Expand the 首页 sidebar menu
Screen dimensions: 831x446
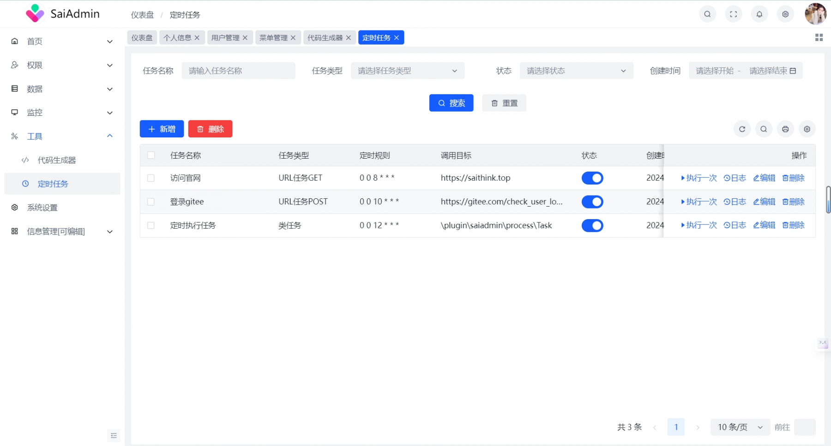62,42
